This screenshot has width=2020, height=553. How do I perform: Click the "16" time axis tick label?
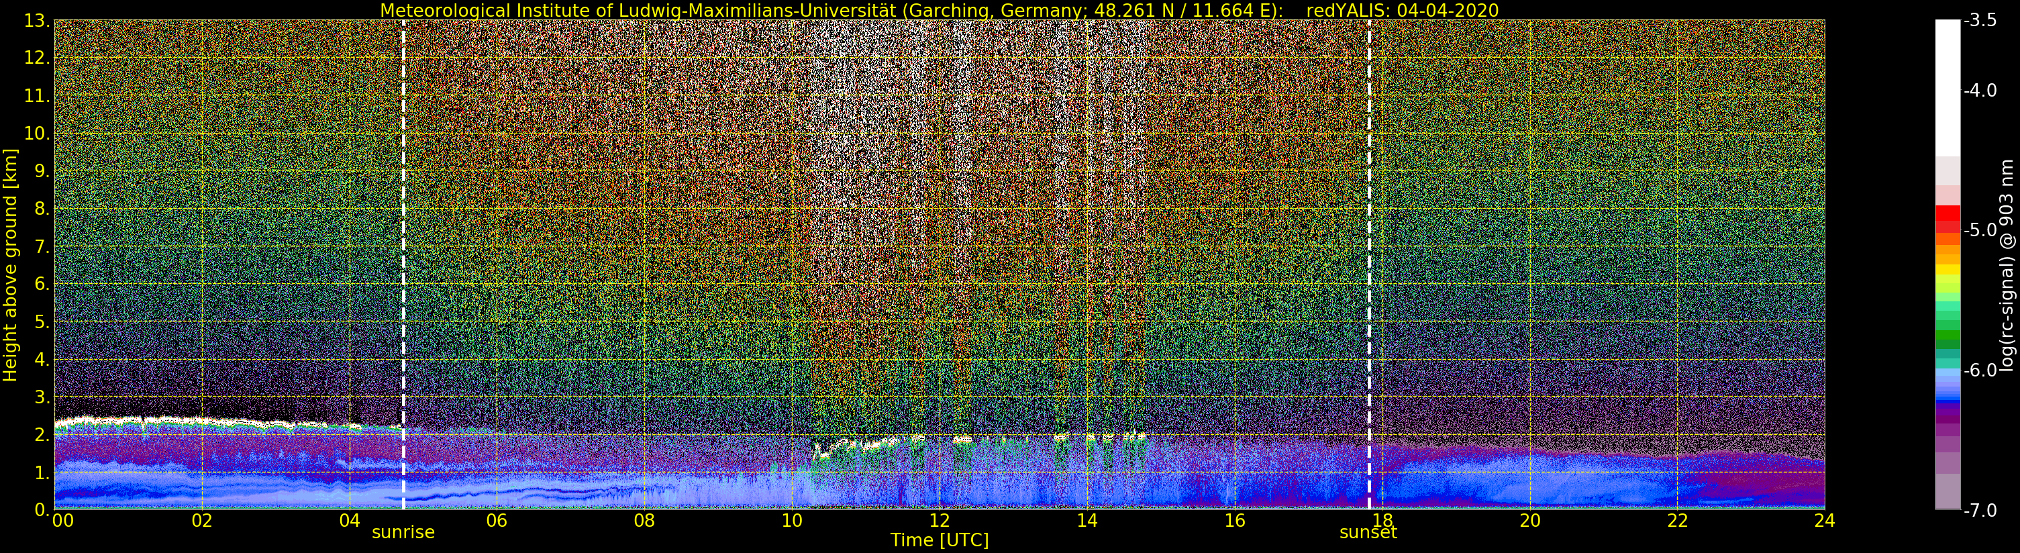coord(1234,520)
